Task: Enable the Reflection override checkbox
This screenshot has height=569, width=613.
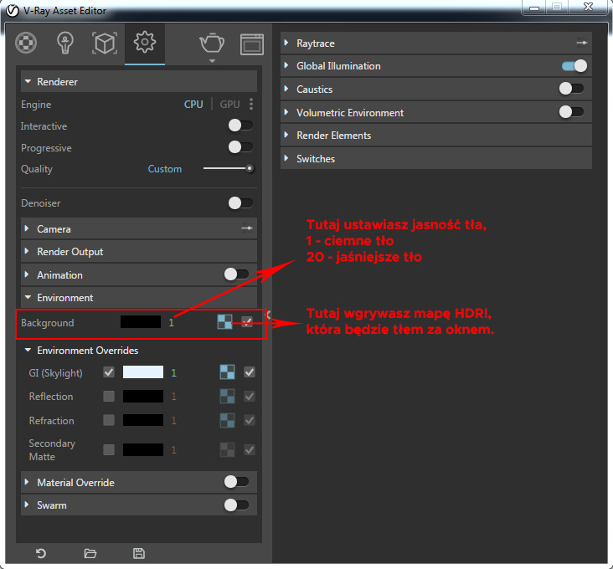Action: pyautogui.click(x=109, y=396)
